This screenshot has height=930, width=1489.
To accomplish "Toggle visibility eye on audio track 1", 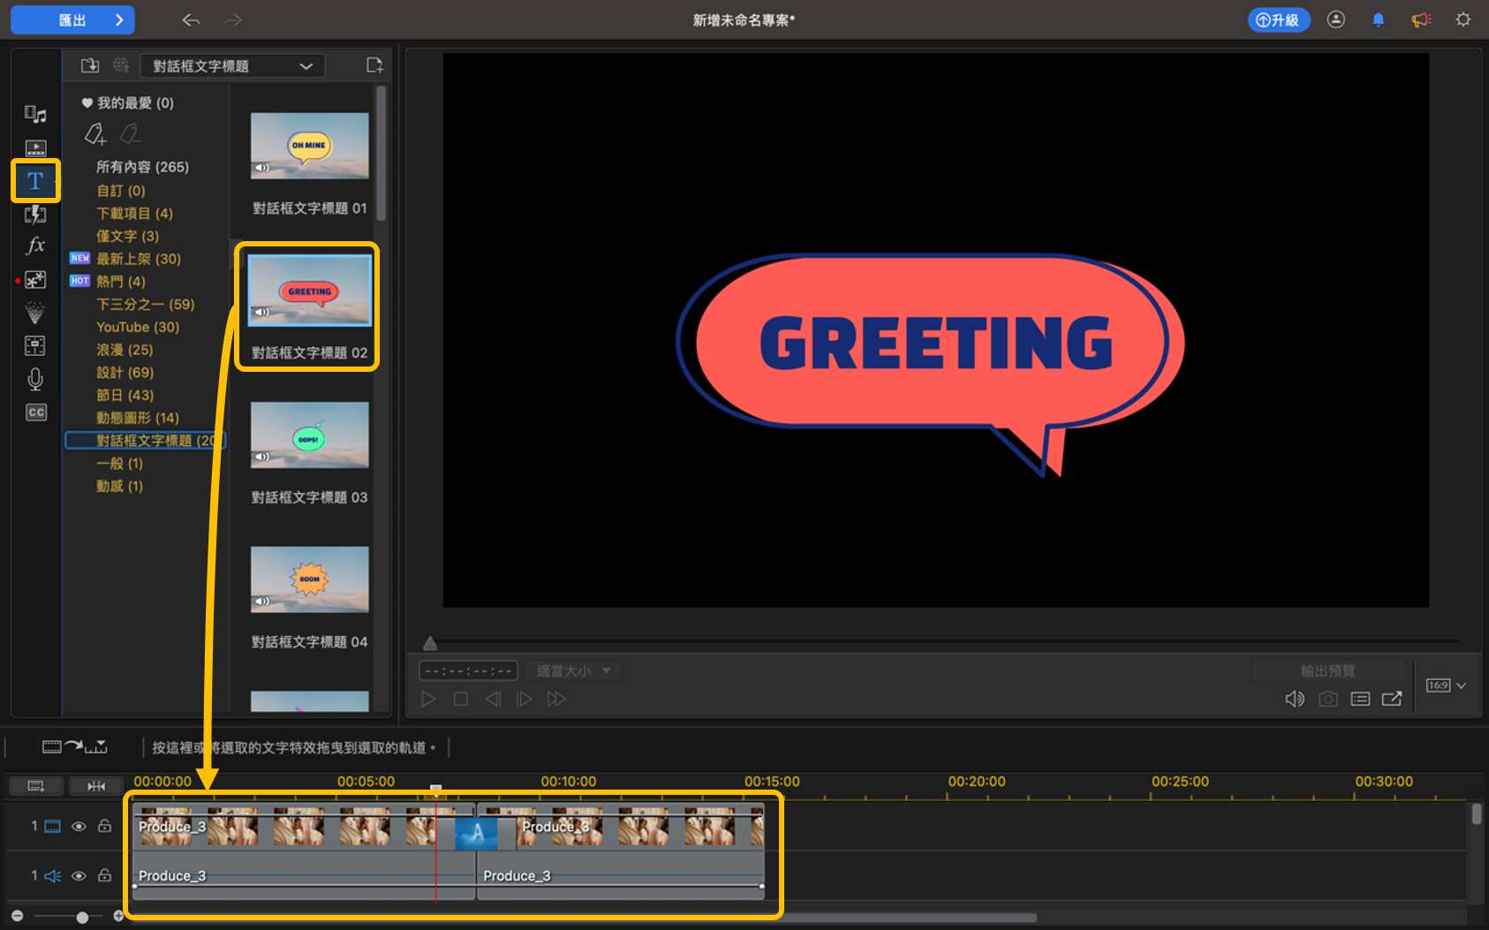I will tap(79, 876).
